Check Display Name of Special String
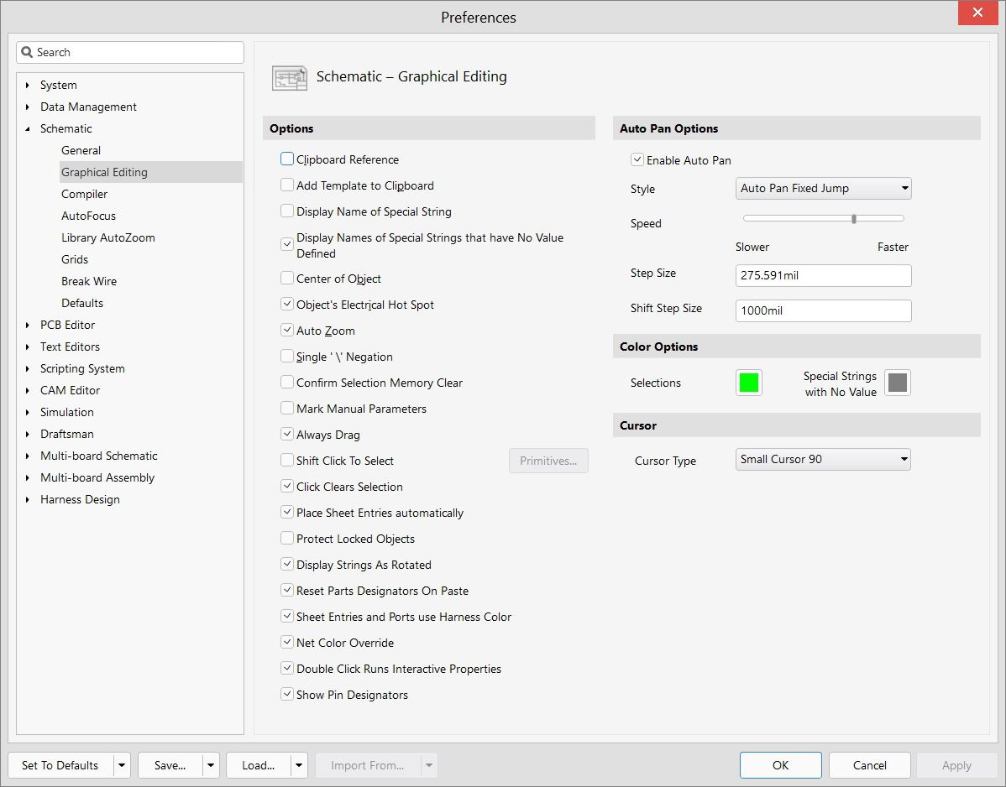Image resolution: width=1006 pixels, height=787 pixels. pos(287,211)
